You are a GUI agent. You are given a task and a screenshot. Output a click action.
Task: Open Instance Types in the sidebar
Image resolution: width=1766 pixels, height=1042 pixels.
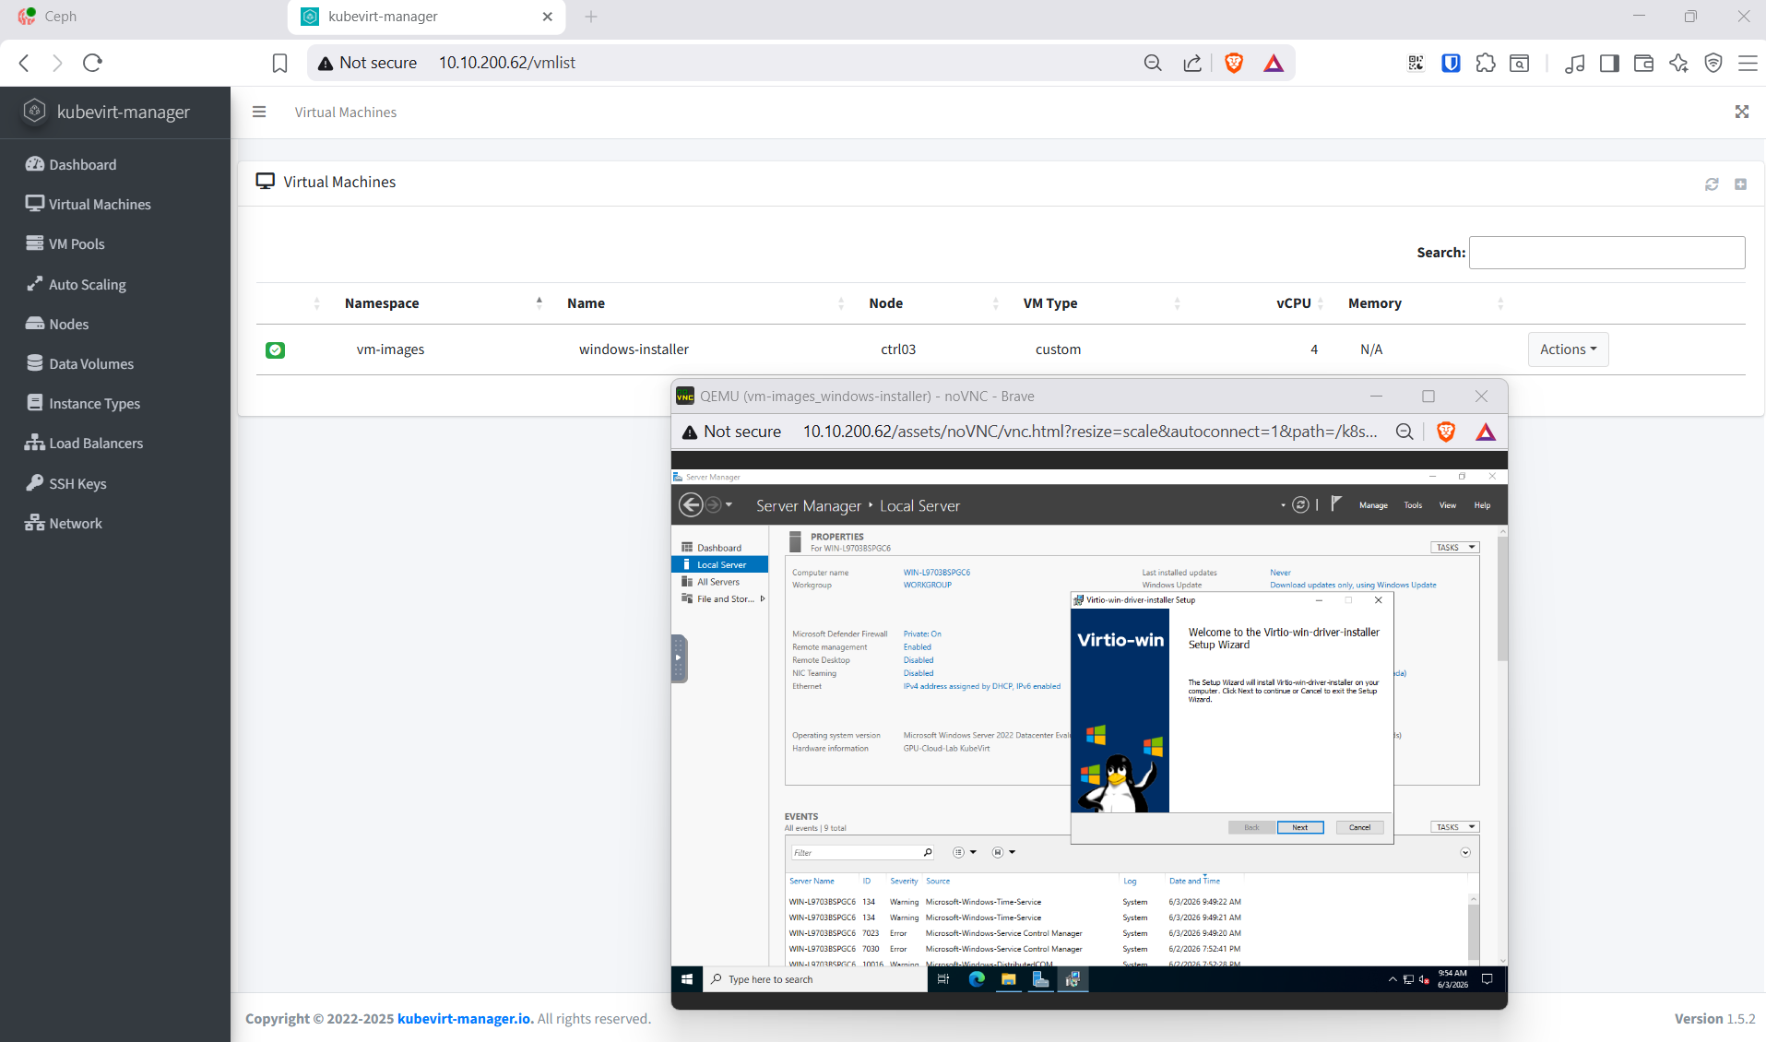pos(84,403)
